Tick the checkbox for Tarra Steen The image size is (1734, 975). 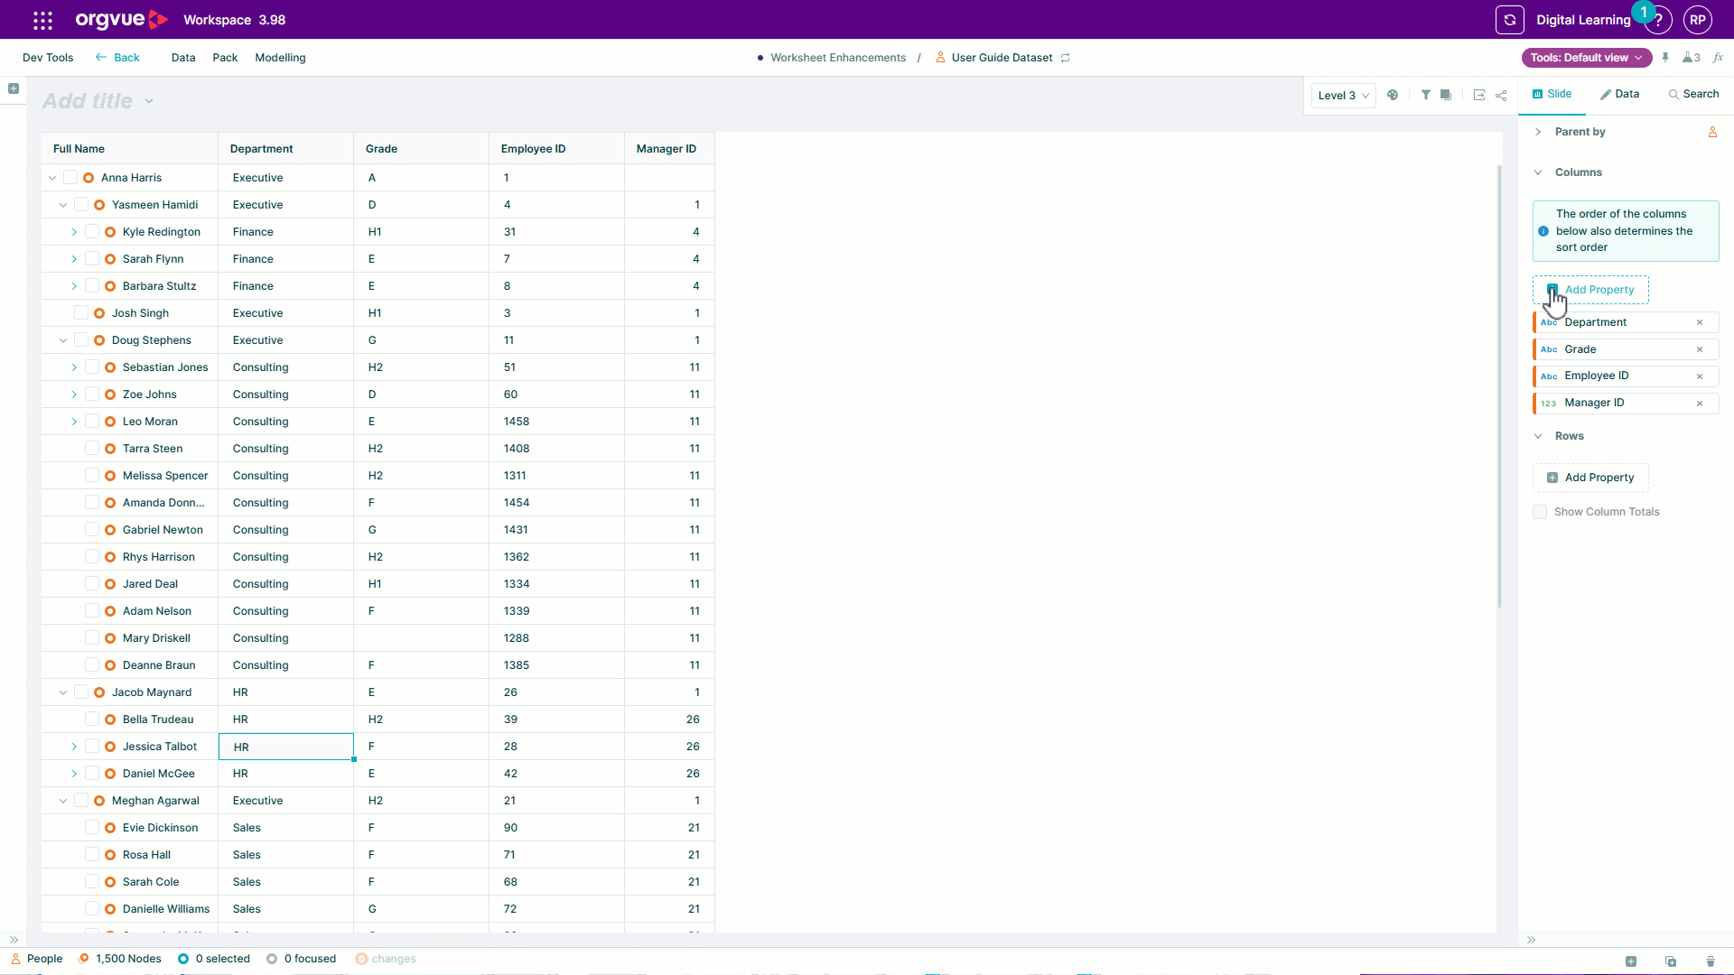pyautogui.click(x=92, y=449)
